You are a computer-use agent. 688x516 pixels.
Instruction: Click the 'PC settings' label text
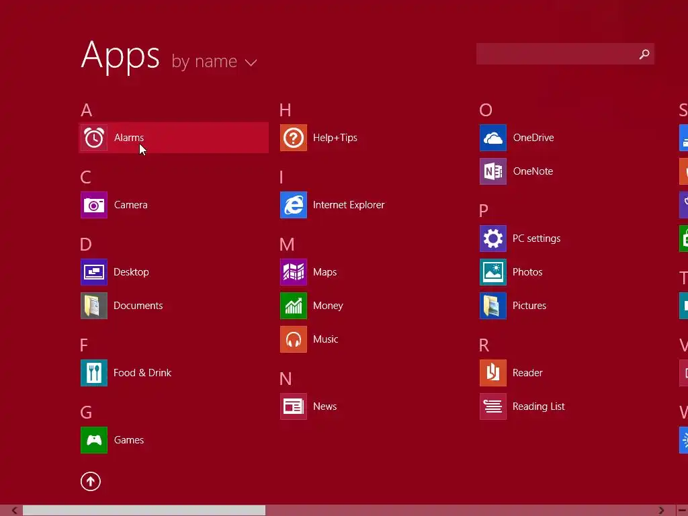pos(537,239)
